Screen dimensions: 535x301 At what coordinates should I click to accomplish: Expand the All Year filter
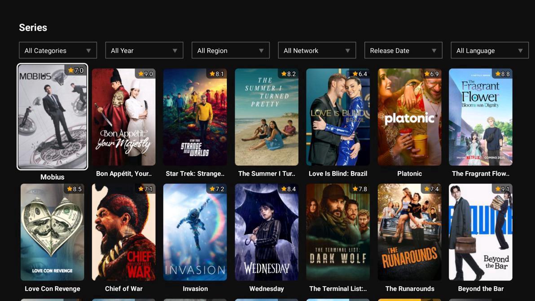coord(144,50)
